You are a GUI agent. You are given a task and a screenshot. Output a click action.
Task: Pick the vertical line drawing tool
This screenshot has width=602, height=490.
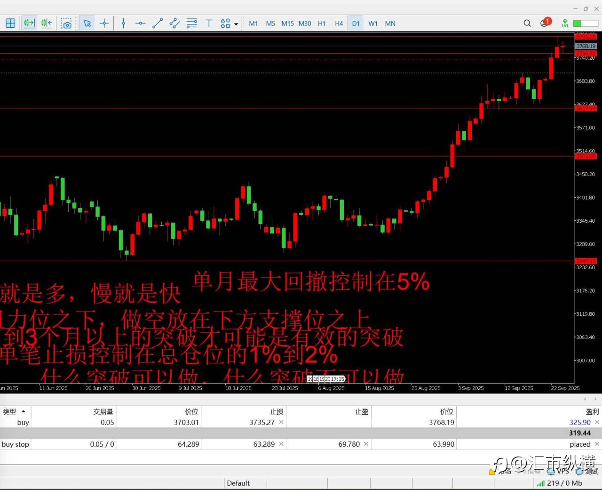[123, 23]
